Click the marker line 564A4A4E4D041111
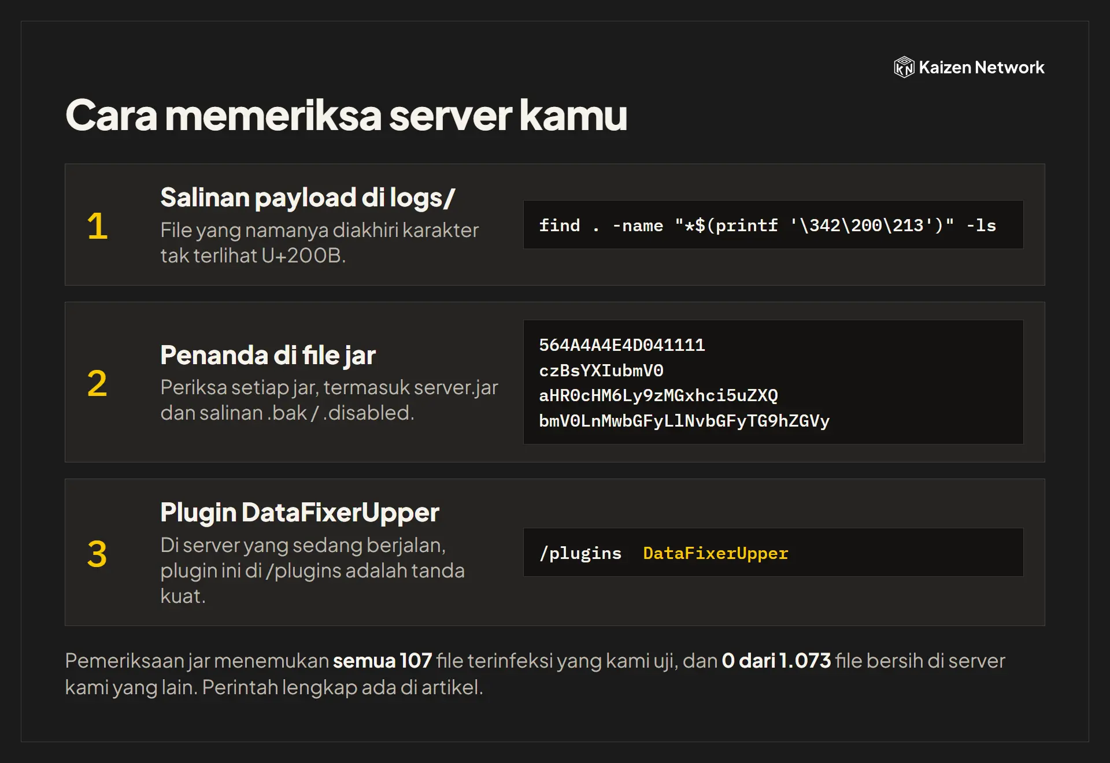This screenshot has width=1110, height=763. pos(622,345)
